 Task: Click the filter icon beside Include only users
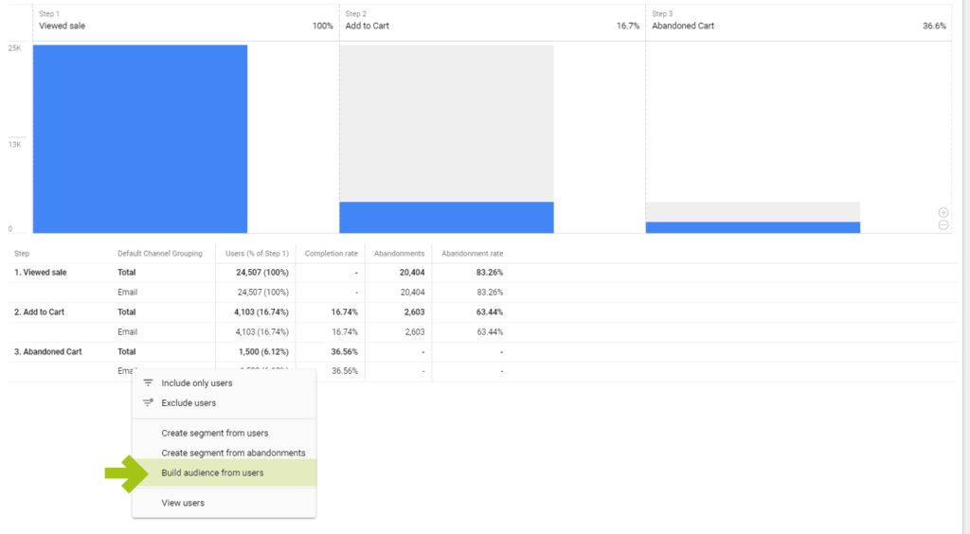148,383
